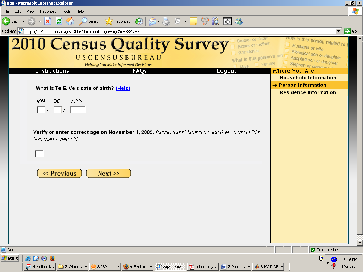Click the MM month input field

coord(41,110)
